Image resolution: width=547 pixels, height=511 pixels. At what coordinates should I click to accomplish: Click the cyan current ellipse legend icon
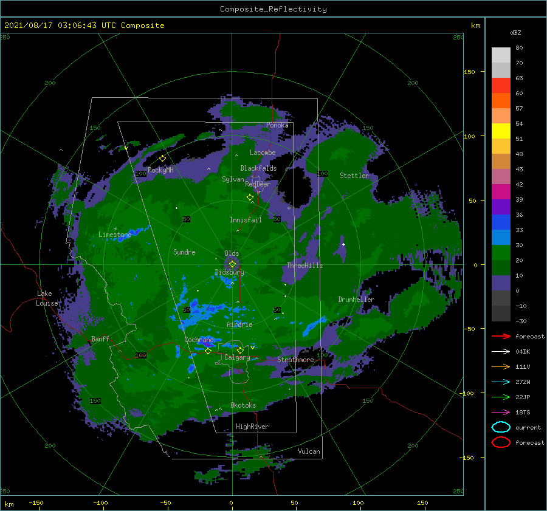coord(501,427)
